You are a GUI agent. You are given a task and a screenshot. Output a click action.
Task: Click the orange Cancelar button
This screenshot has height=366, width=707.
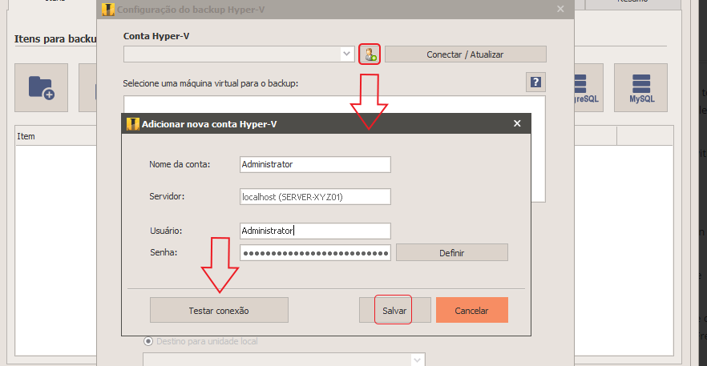point(471,310)
